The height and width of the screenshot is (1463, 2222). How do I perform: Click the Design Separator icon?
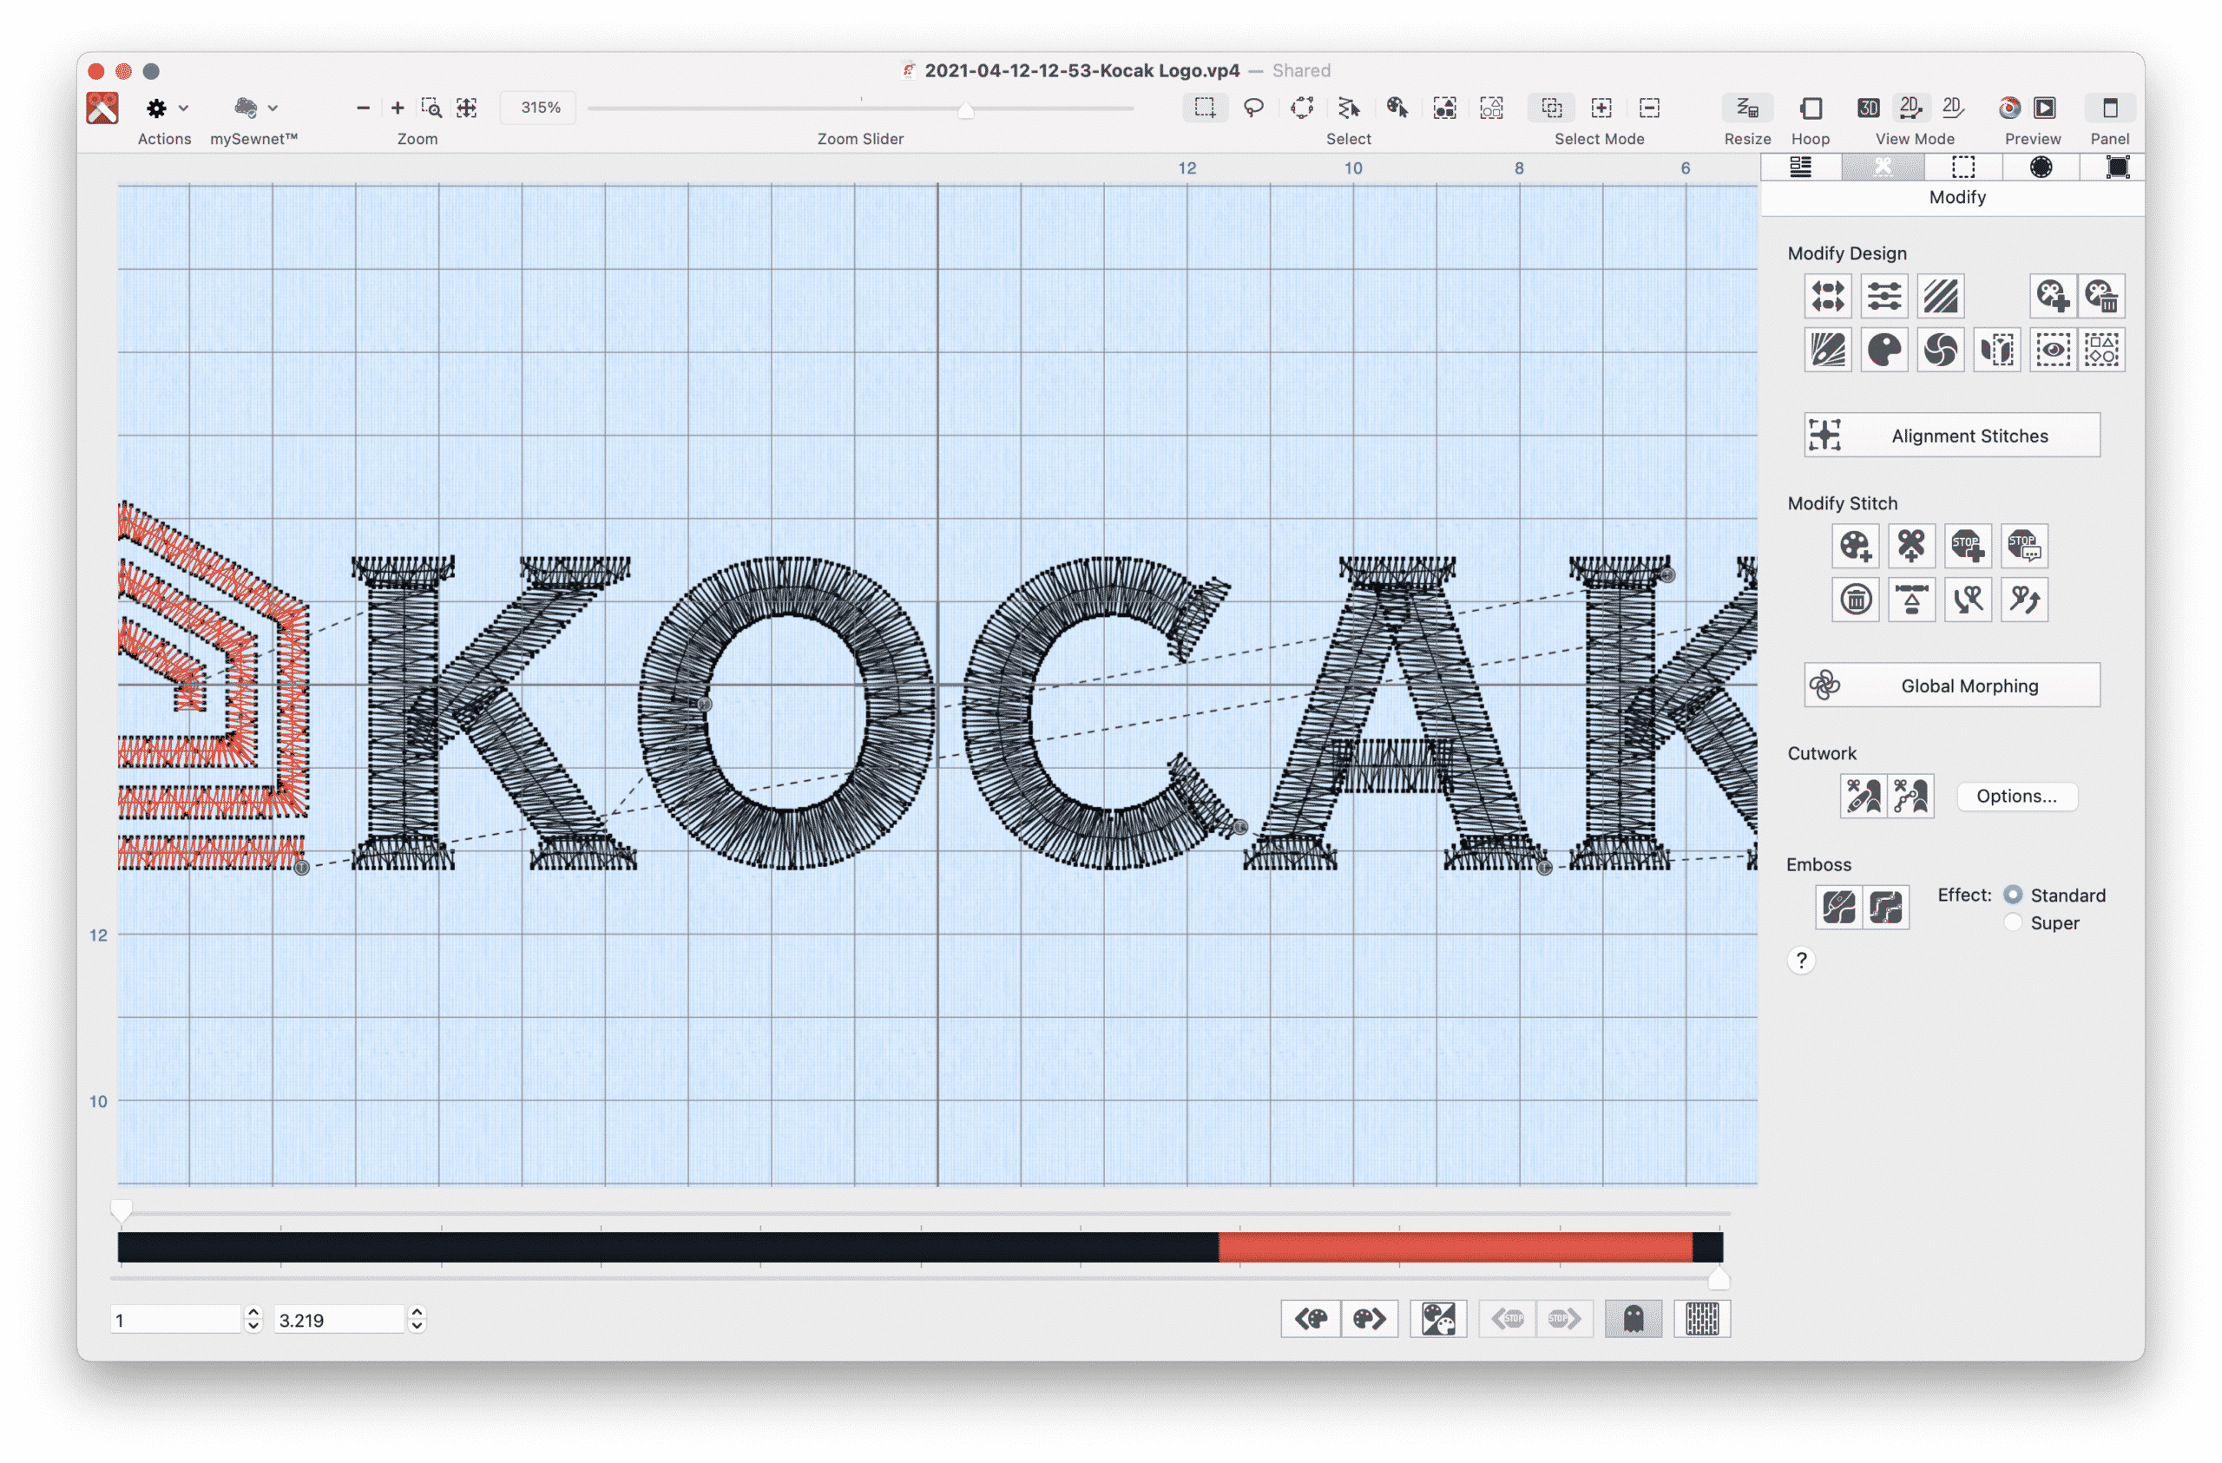1997,350
